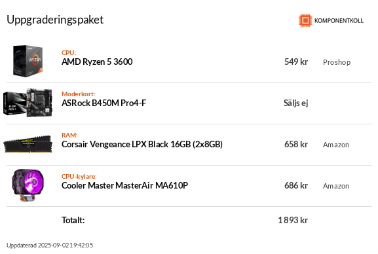Click the ASRock B450M motherboard image

pos(28,103)
